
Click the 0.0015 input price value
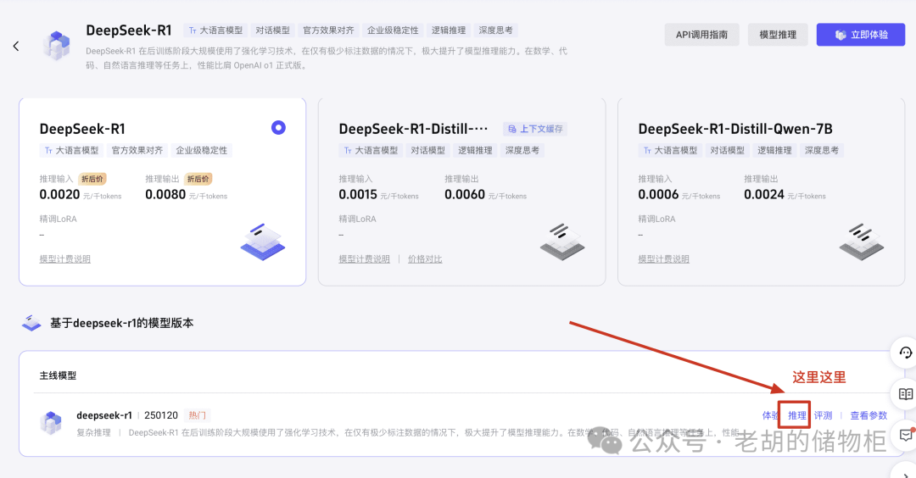click(x=358, y=194)
